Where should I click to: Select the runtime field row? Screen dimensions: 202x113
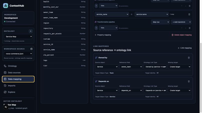64,39
